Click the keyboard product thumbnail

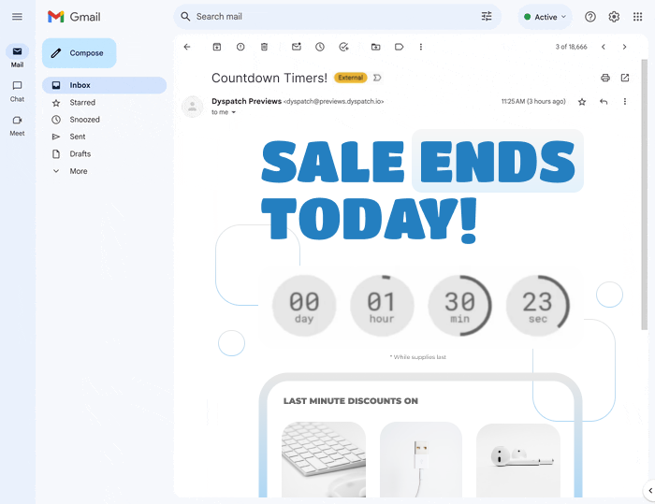tap(324, 459)
